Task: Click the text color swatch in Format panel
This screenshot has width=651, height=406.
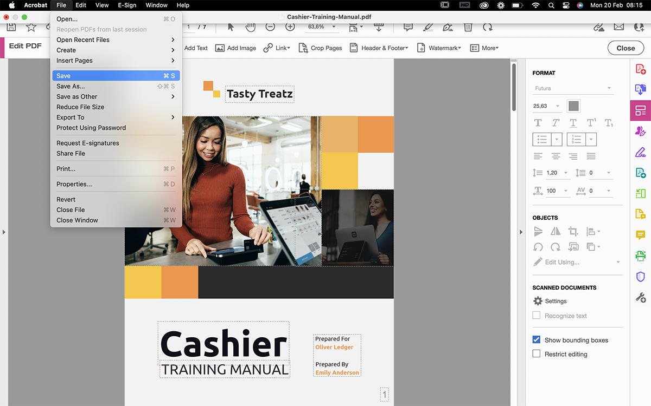Action: (573, 106)
